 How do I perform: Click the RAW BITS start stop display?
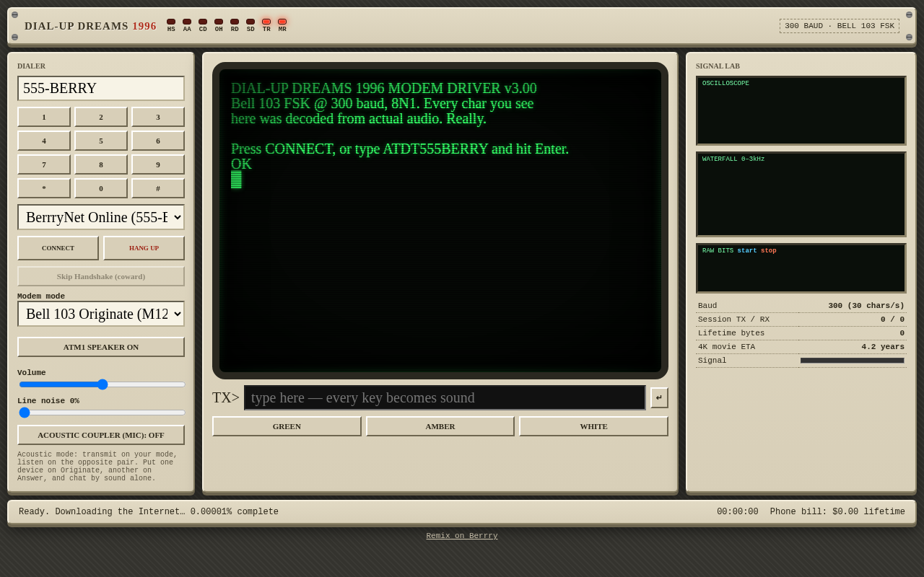click(801, 268)
